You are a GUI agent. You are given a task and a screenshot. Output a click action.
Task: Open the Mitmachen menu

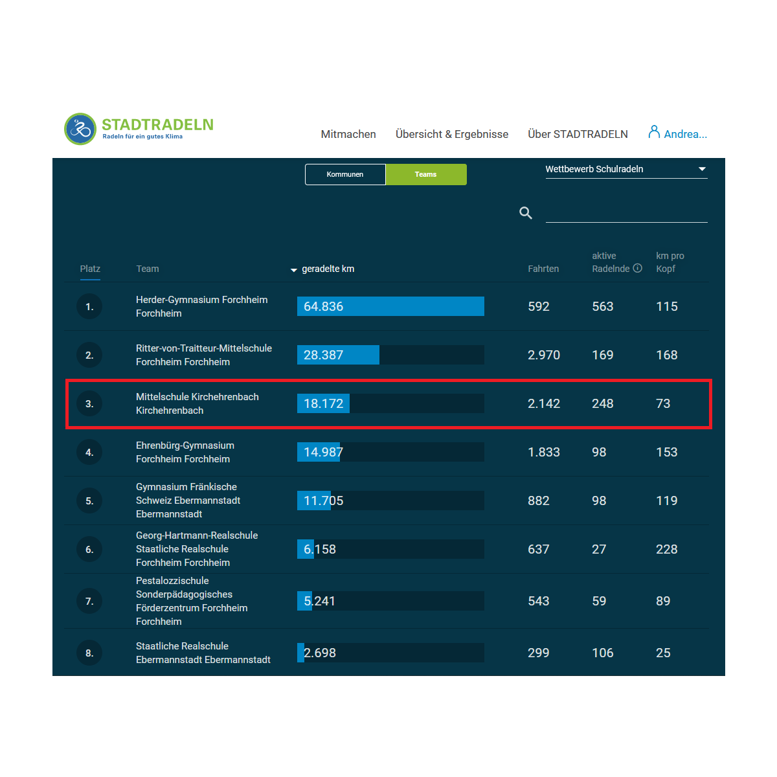tap(348, 134)
